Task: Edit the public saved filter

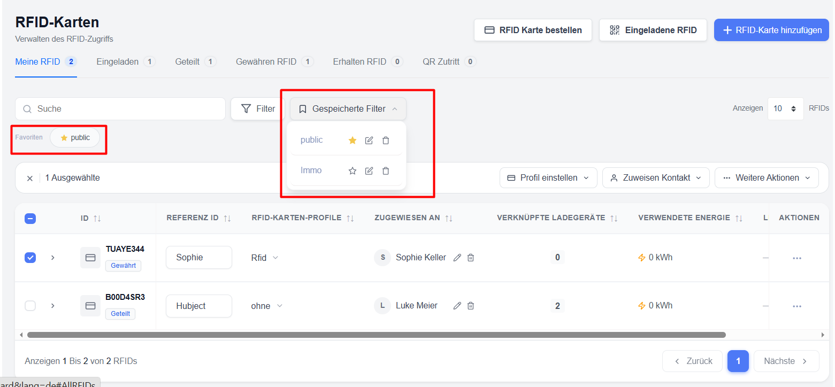Action: [369, 140]
